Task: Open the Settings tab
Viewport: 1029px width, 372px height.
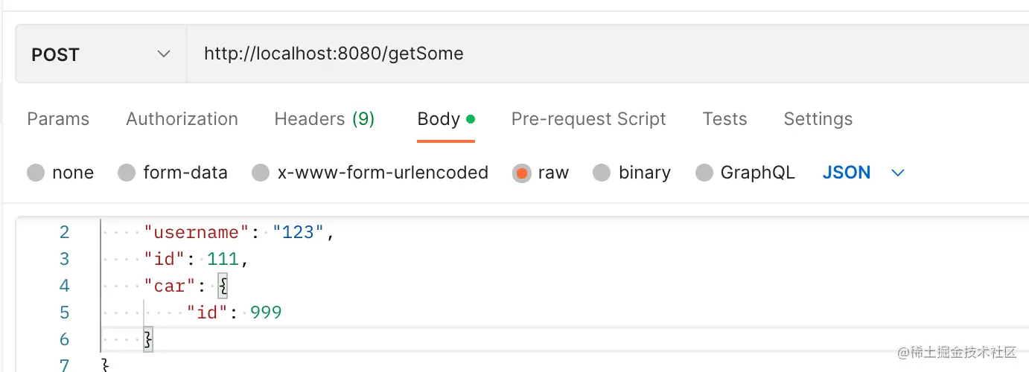Action: click(818, 119)
